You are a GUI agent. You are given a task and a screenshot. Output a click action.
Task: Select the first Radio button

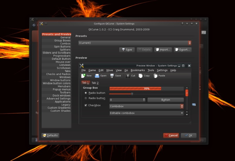tap(85, 93)
